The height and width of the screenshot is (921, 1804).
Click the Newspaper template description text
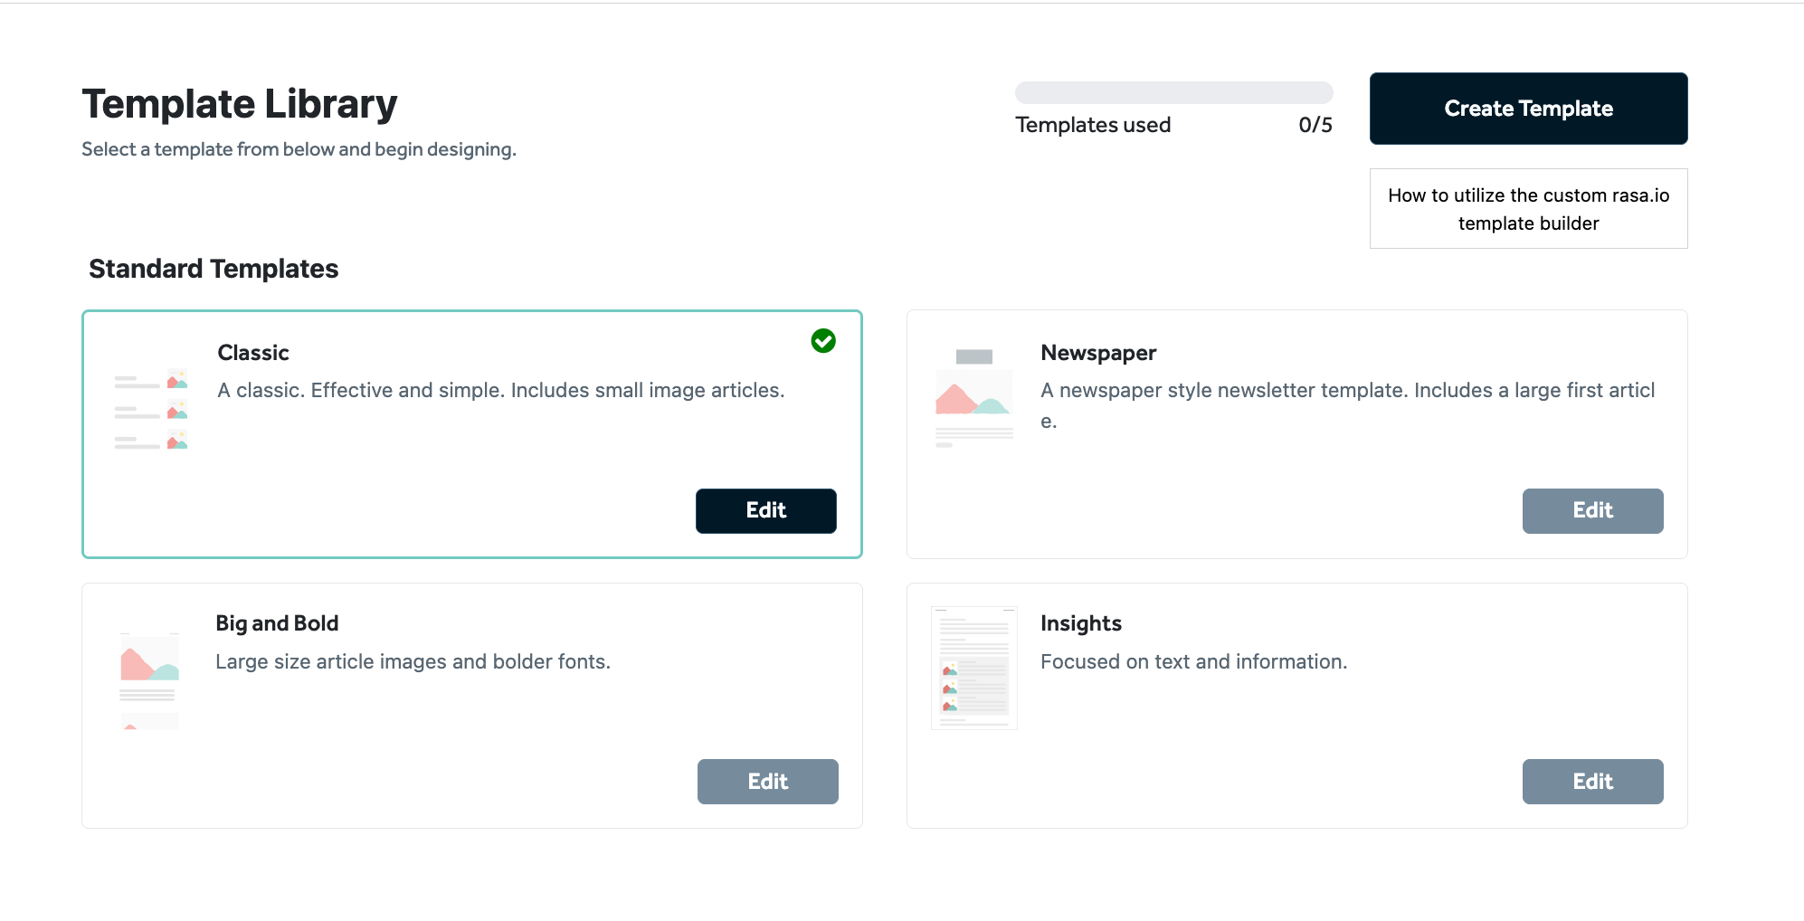coord(1347,391)
